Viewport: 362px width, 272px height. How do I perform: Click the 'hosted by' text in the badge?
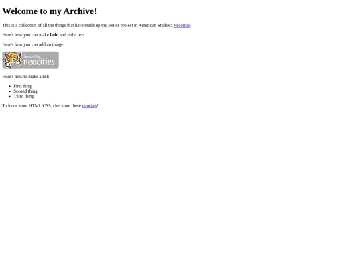32,56
